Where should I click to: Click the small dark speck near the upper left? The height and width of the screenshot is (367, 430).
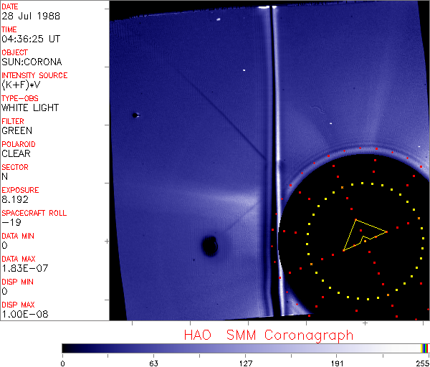(135, 115)
